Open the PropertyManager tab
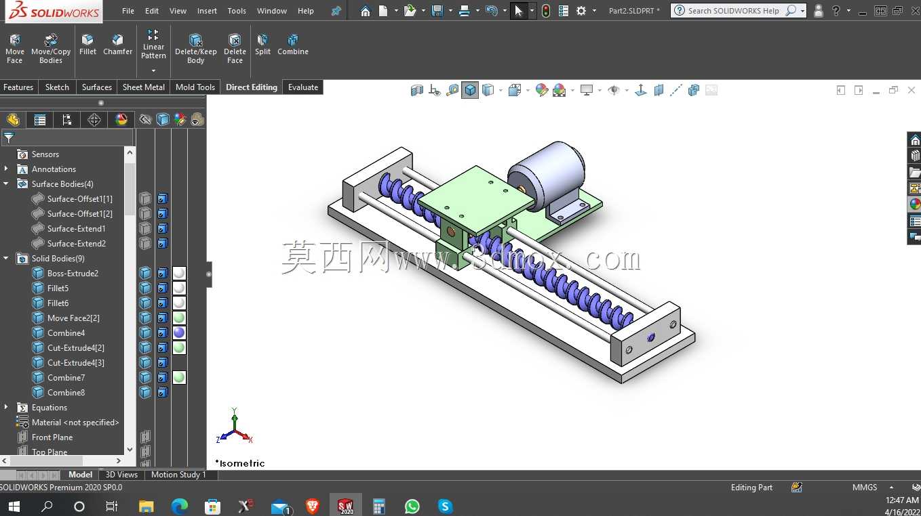The image size is (921, 516). click(40, 120)
